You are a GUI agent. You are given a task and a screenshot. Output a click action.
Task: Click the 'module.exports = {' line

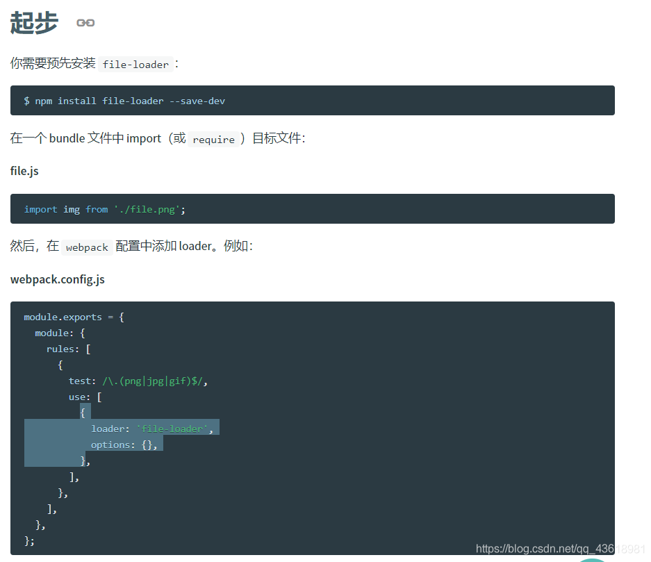(74, 317)
